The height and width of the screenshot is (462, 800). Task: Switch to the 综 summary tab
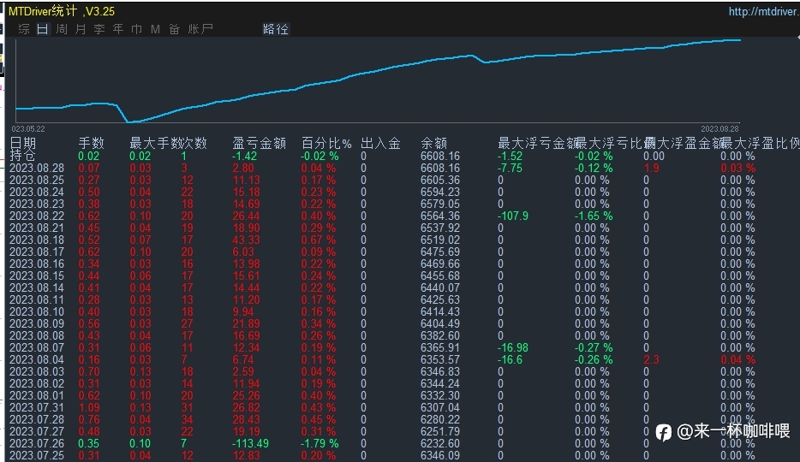[x=23, y=29]
